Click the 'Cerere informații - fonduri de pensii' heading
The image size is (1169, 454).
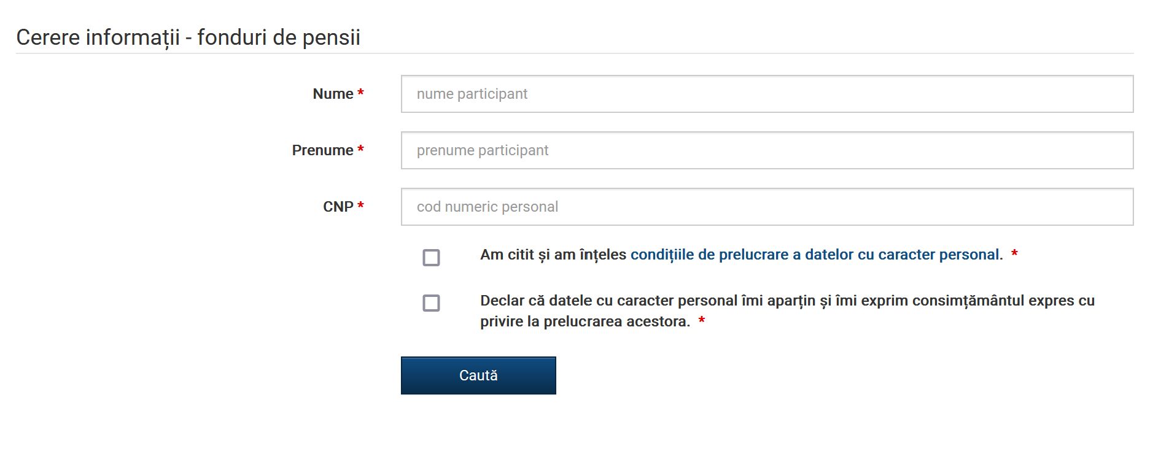tap(188, 37)
